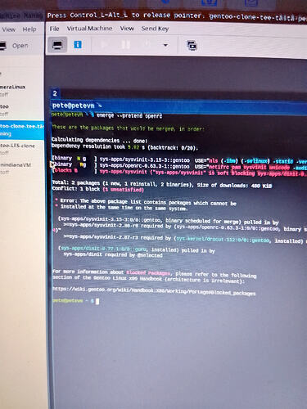307x409 pixels.
Task: Show the graphical console view icon
Action: (57, 44)
